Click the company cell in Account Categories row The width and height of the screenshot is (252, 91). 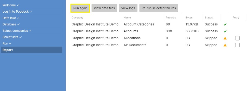click(95, 24)
